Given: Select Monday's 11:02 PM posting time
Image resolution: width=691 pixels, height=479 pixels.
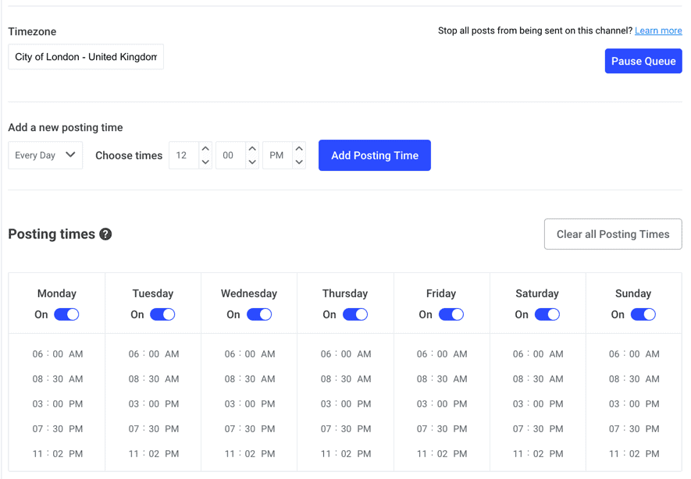Looking at the screenshot, I should point(57,454).
